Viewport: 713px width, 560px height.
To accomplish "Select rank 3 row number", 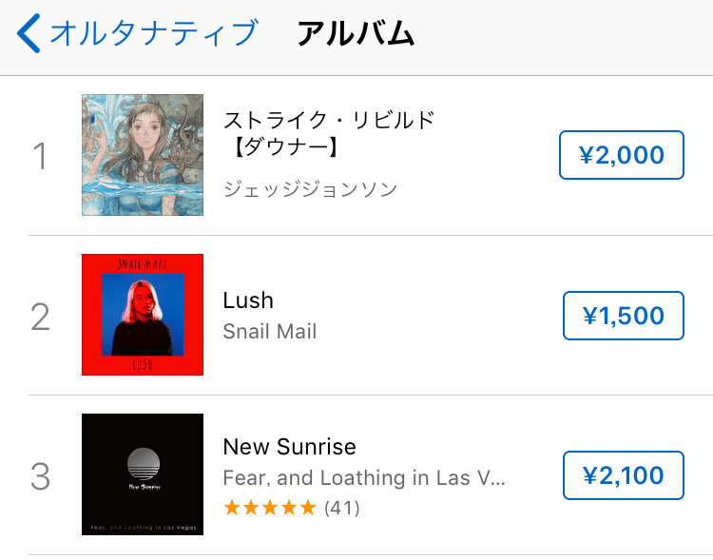I will pos(41,476).
